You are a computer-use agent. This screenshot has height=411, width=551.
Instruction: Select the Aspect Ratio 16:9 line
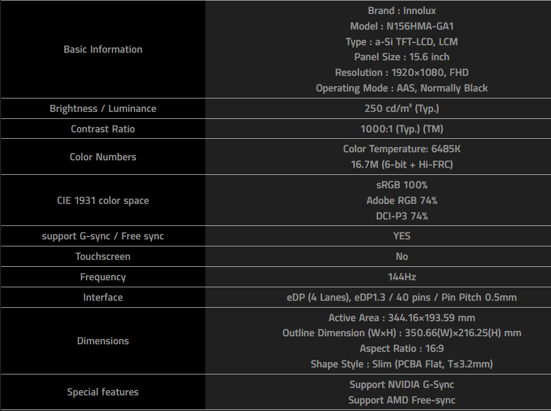[x=402, y=349]
